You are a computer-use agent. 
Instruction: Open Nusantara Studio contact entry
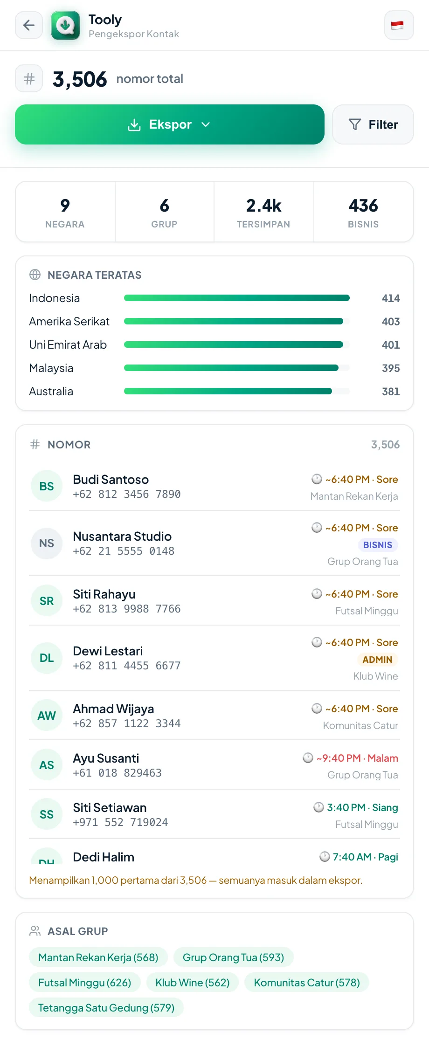click(x=214, y=544)
